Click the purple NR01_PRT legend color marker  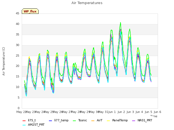(133, 121)
